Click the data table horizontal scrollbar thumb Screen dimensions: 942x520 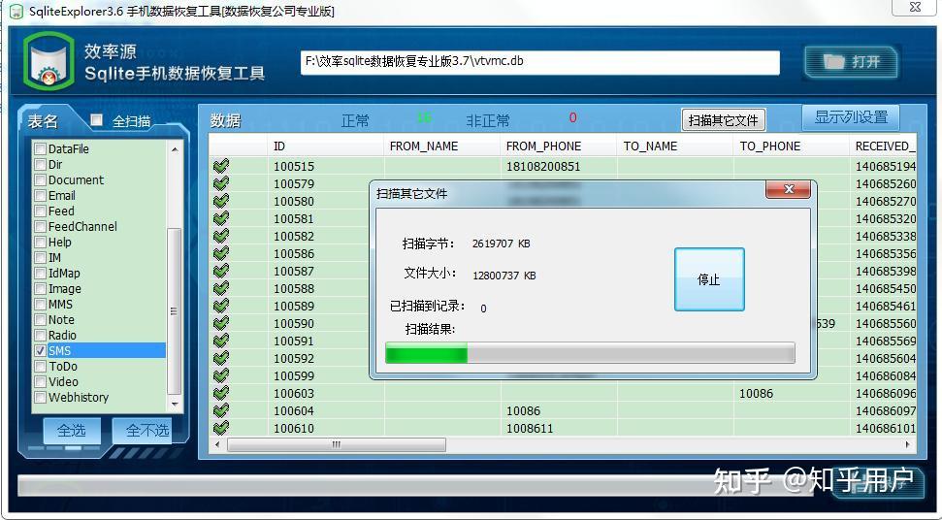(x=337, y=445)
